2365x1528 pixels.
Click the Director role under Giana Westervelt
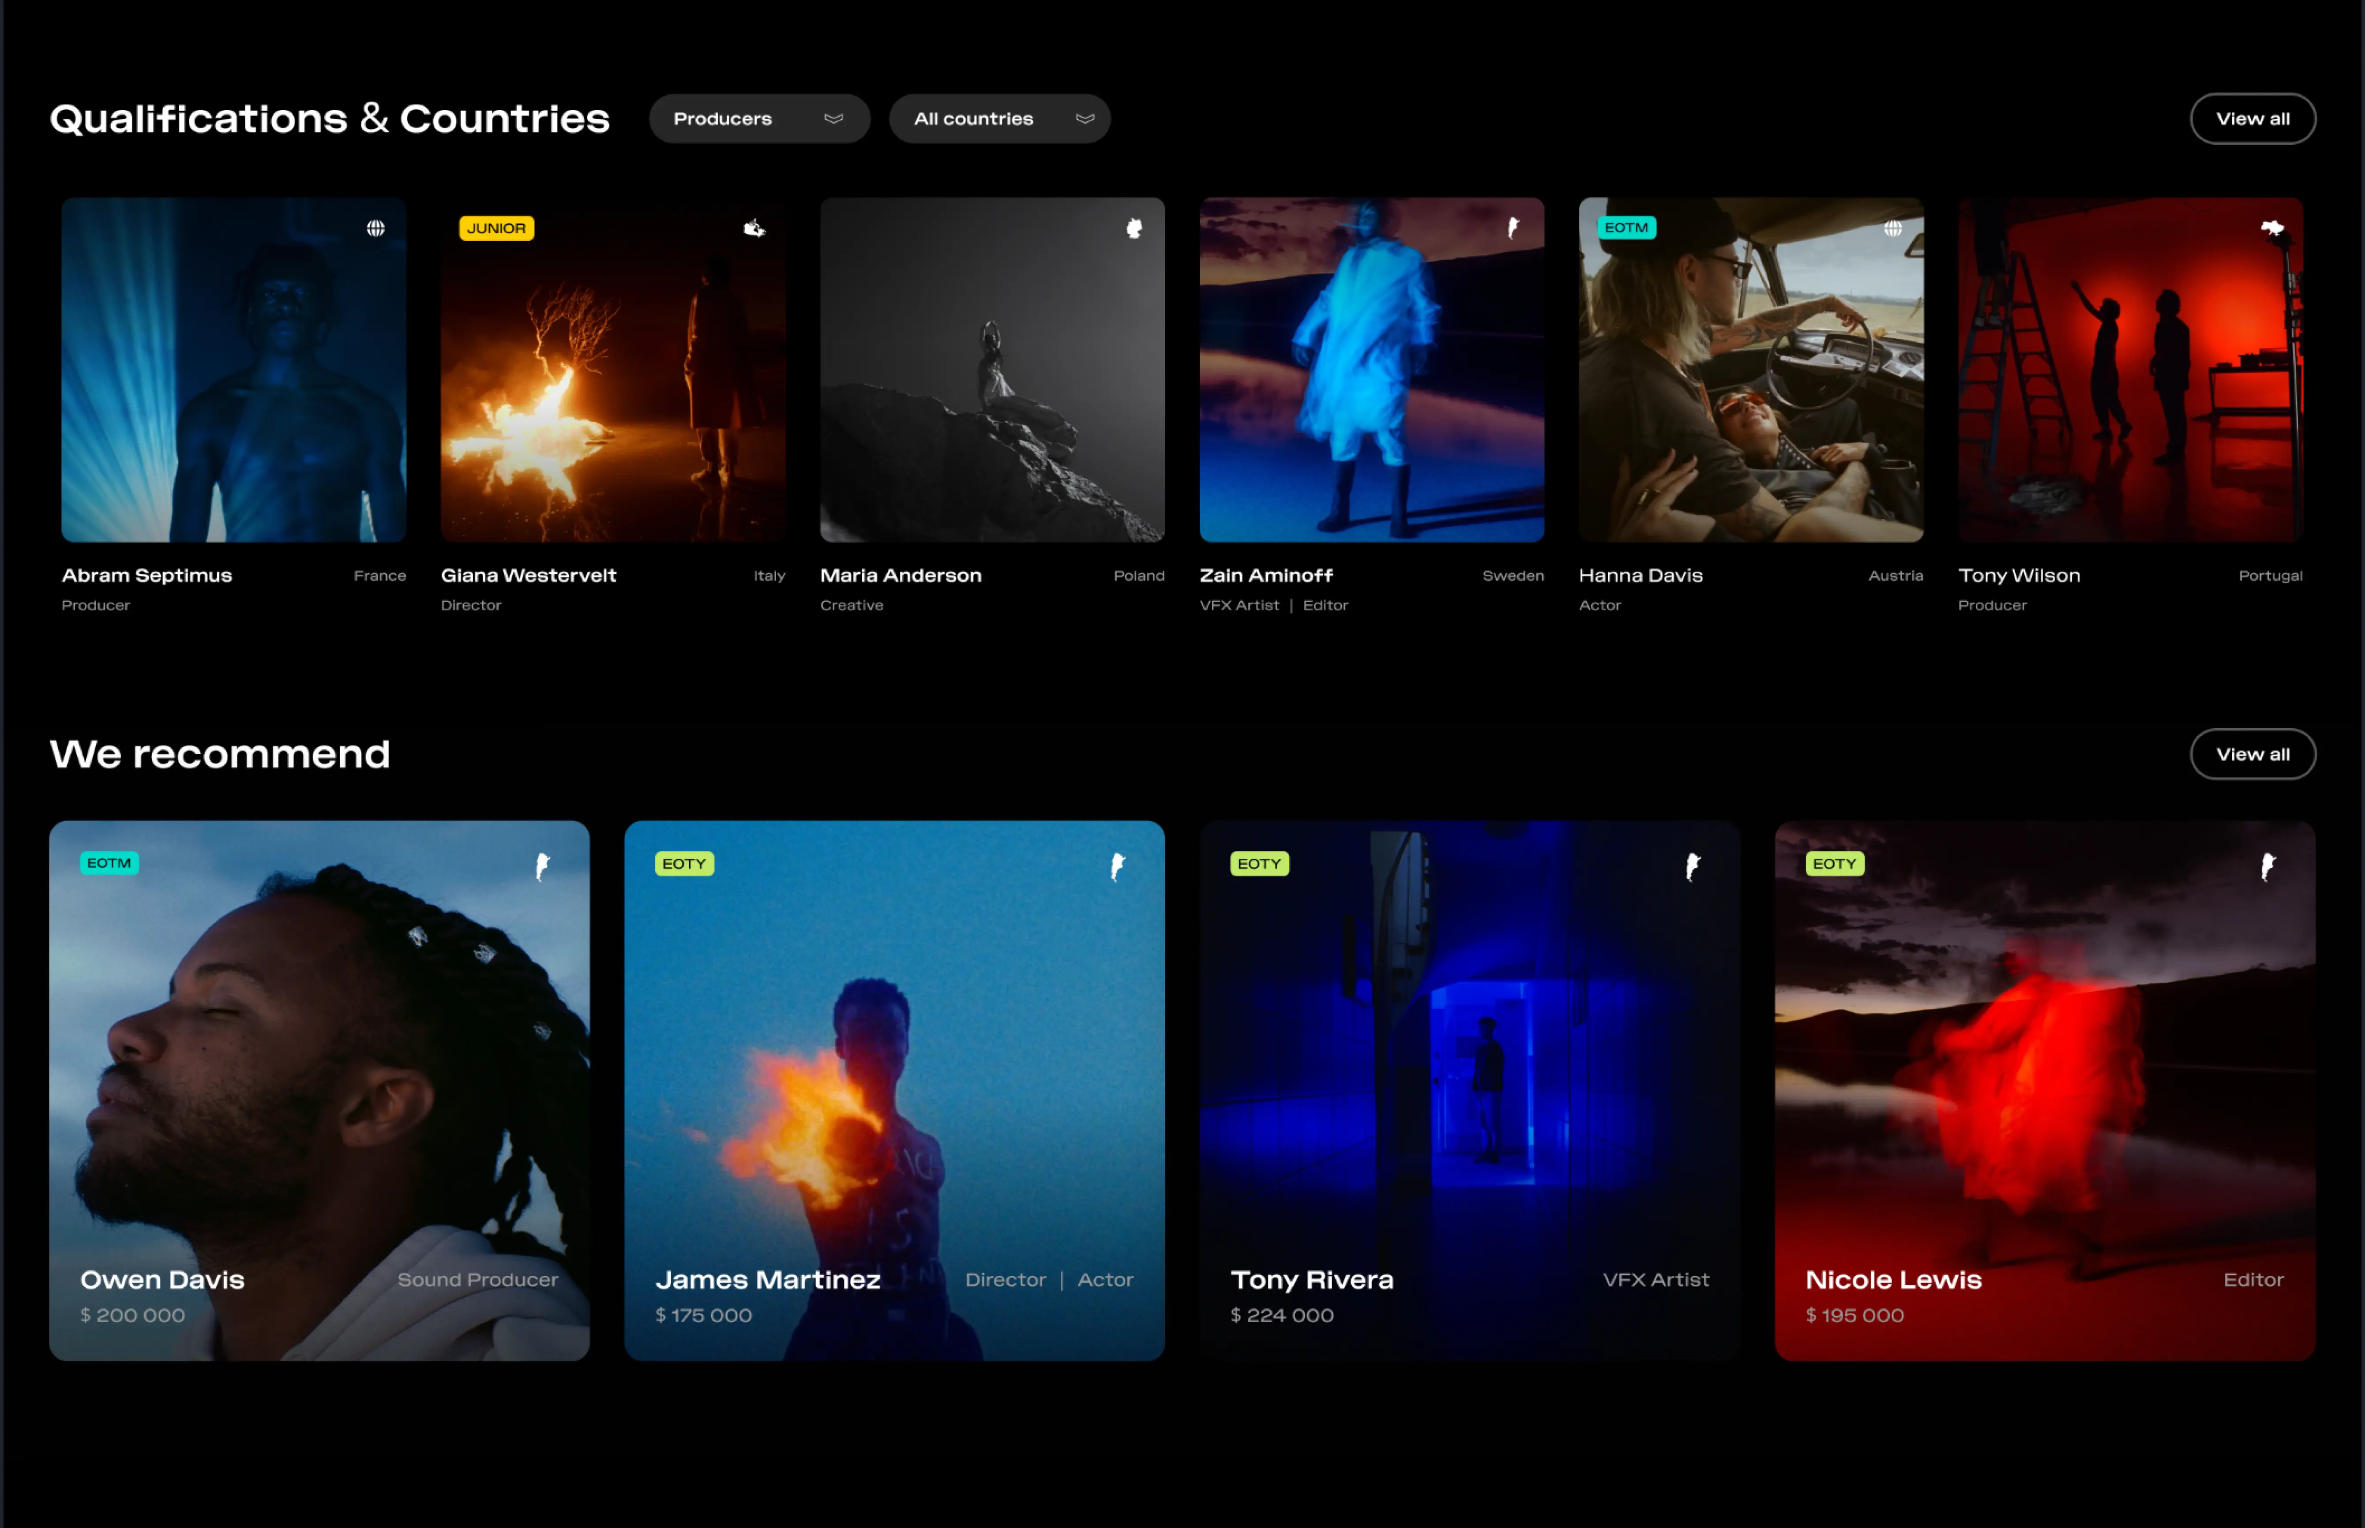point(470,605)
